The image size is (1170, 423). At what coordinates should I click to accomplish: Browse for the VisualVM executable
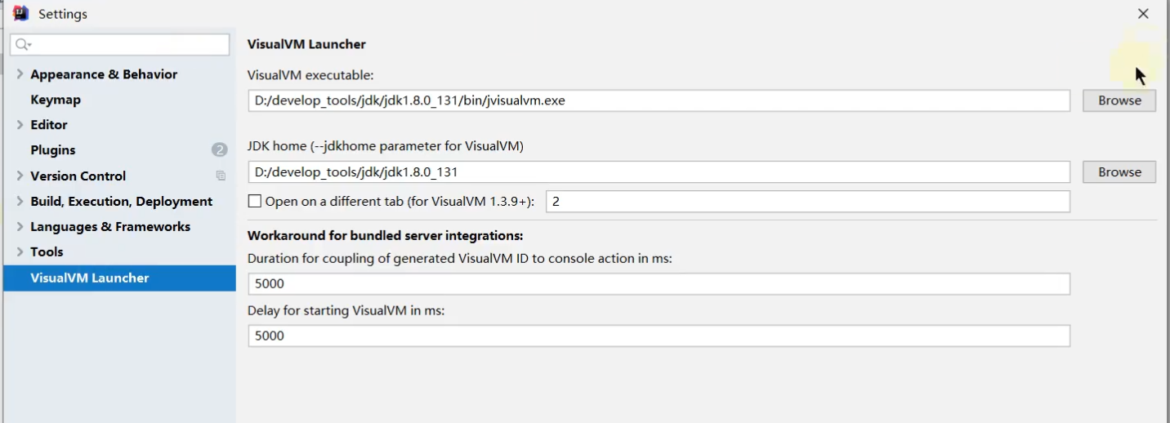point(1119,100)
